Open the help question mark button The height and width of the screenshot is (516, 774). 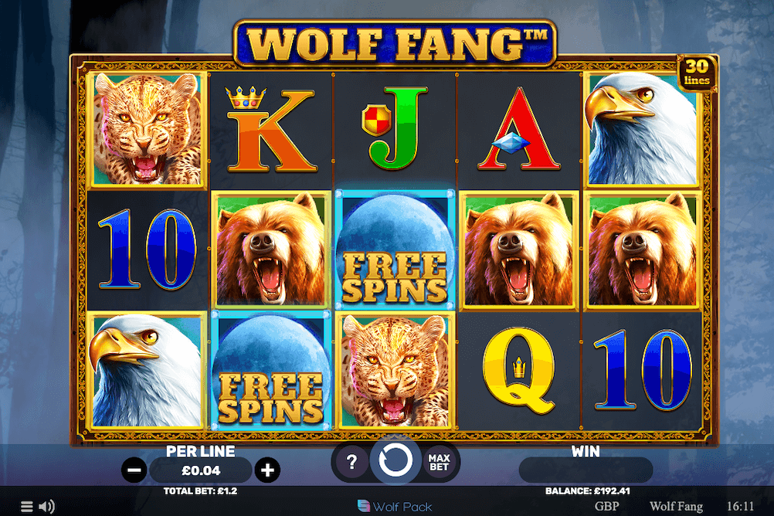(x=351, y=462)
